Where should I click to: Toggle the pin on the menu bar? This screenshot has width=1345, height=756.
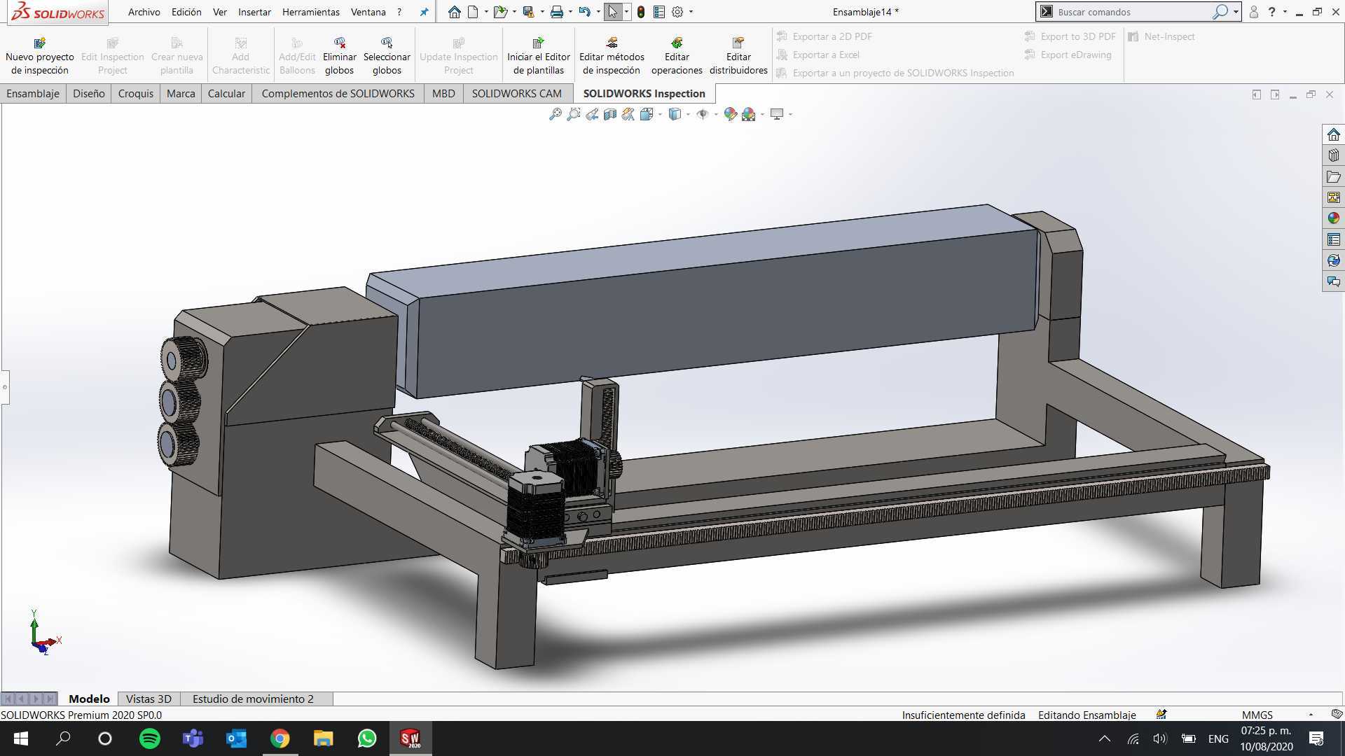pos(424,12)
